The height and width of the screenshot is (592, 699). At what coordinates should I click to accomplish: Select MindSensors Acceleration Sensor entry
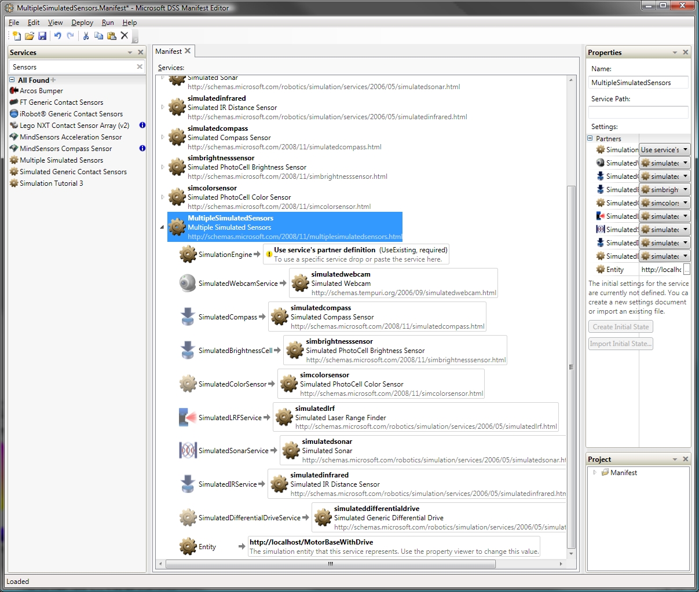pyautogui.click(x=71, y=137)
